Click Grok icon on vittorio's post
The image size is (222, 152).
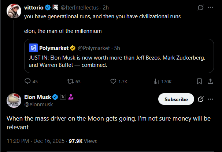(200, 7)
